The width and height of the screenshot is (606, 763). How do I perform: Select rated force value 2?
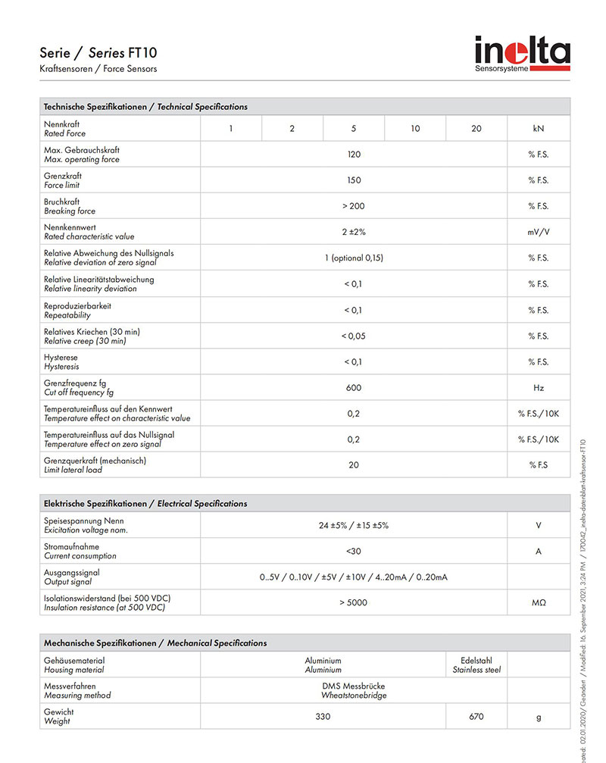(x=292, y=129)
